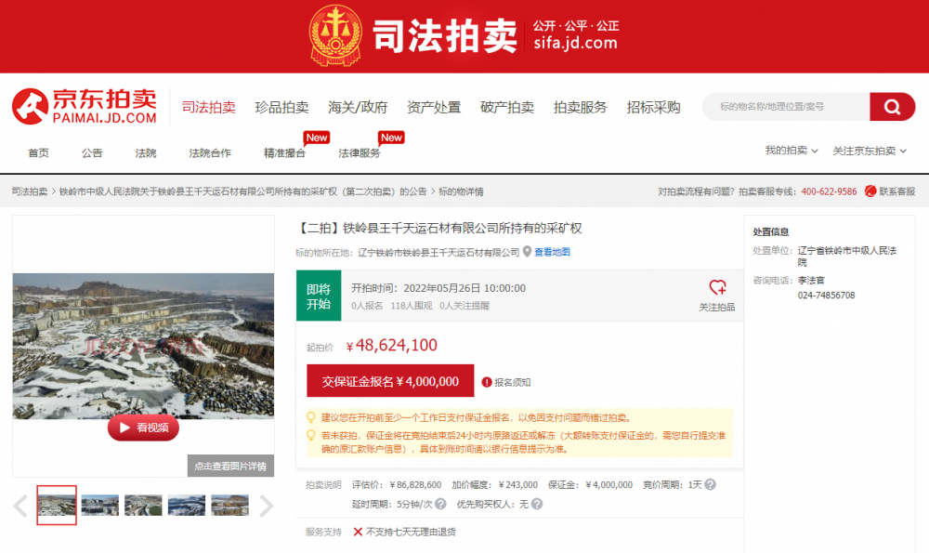Open 拍卖服务 nav tab
929x553 pixels.
(581, 107)
